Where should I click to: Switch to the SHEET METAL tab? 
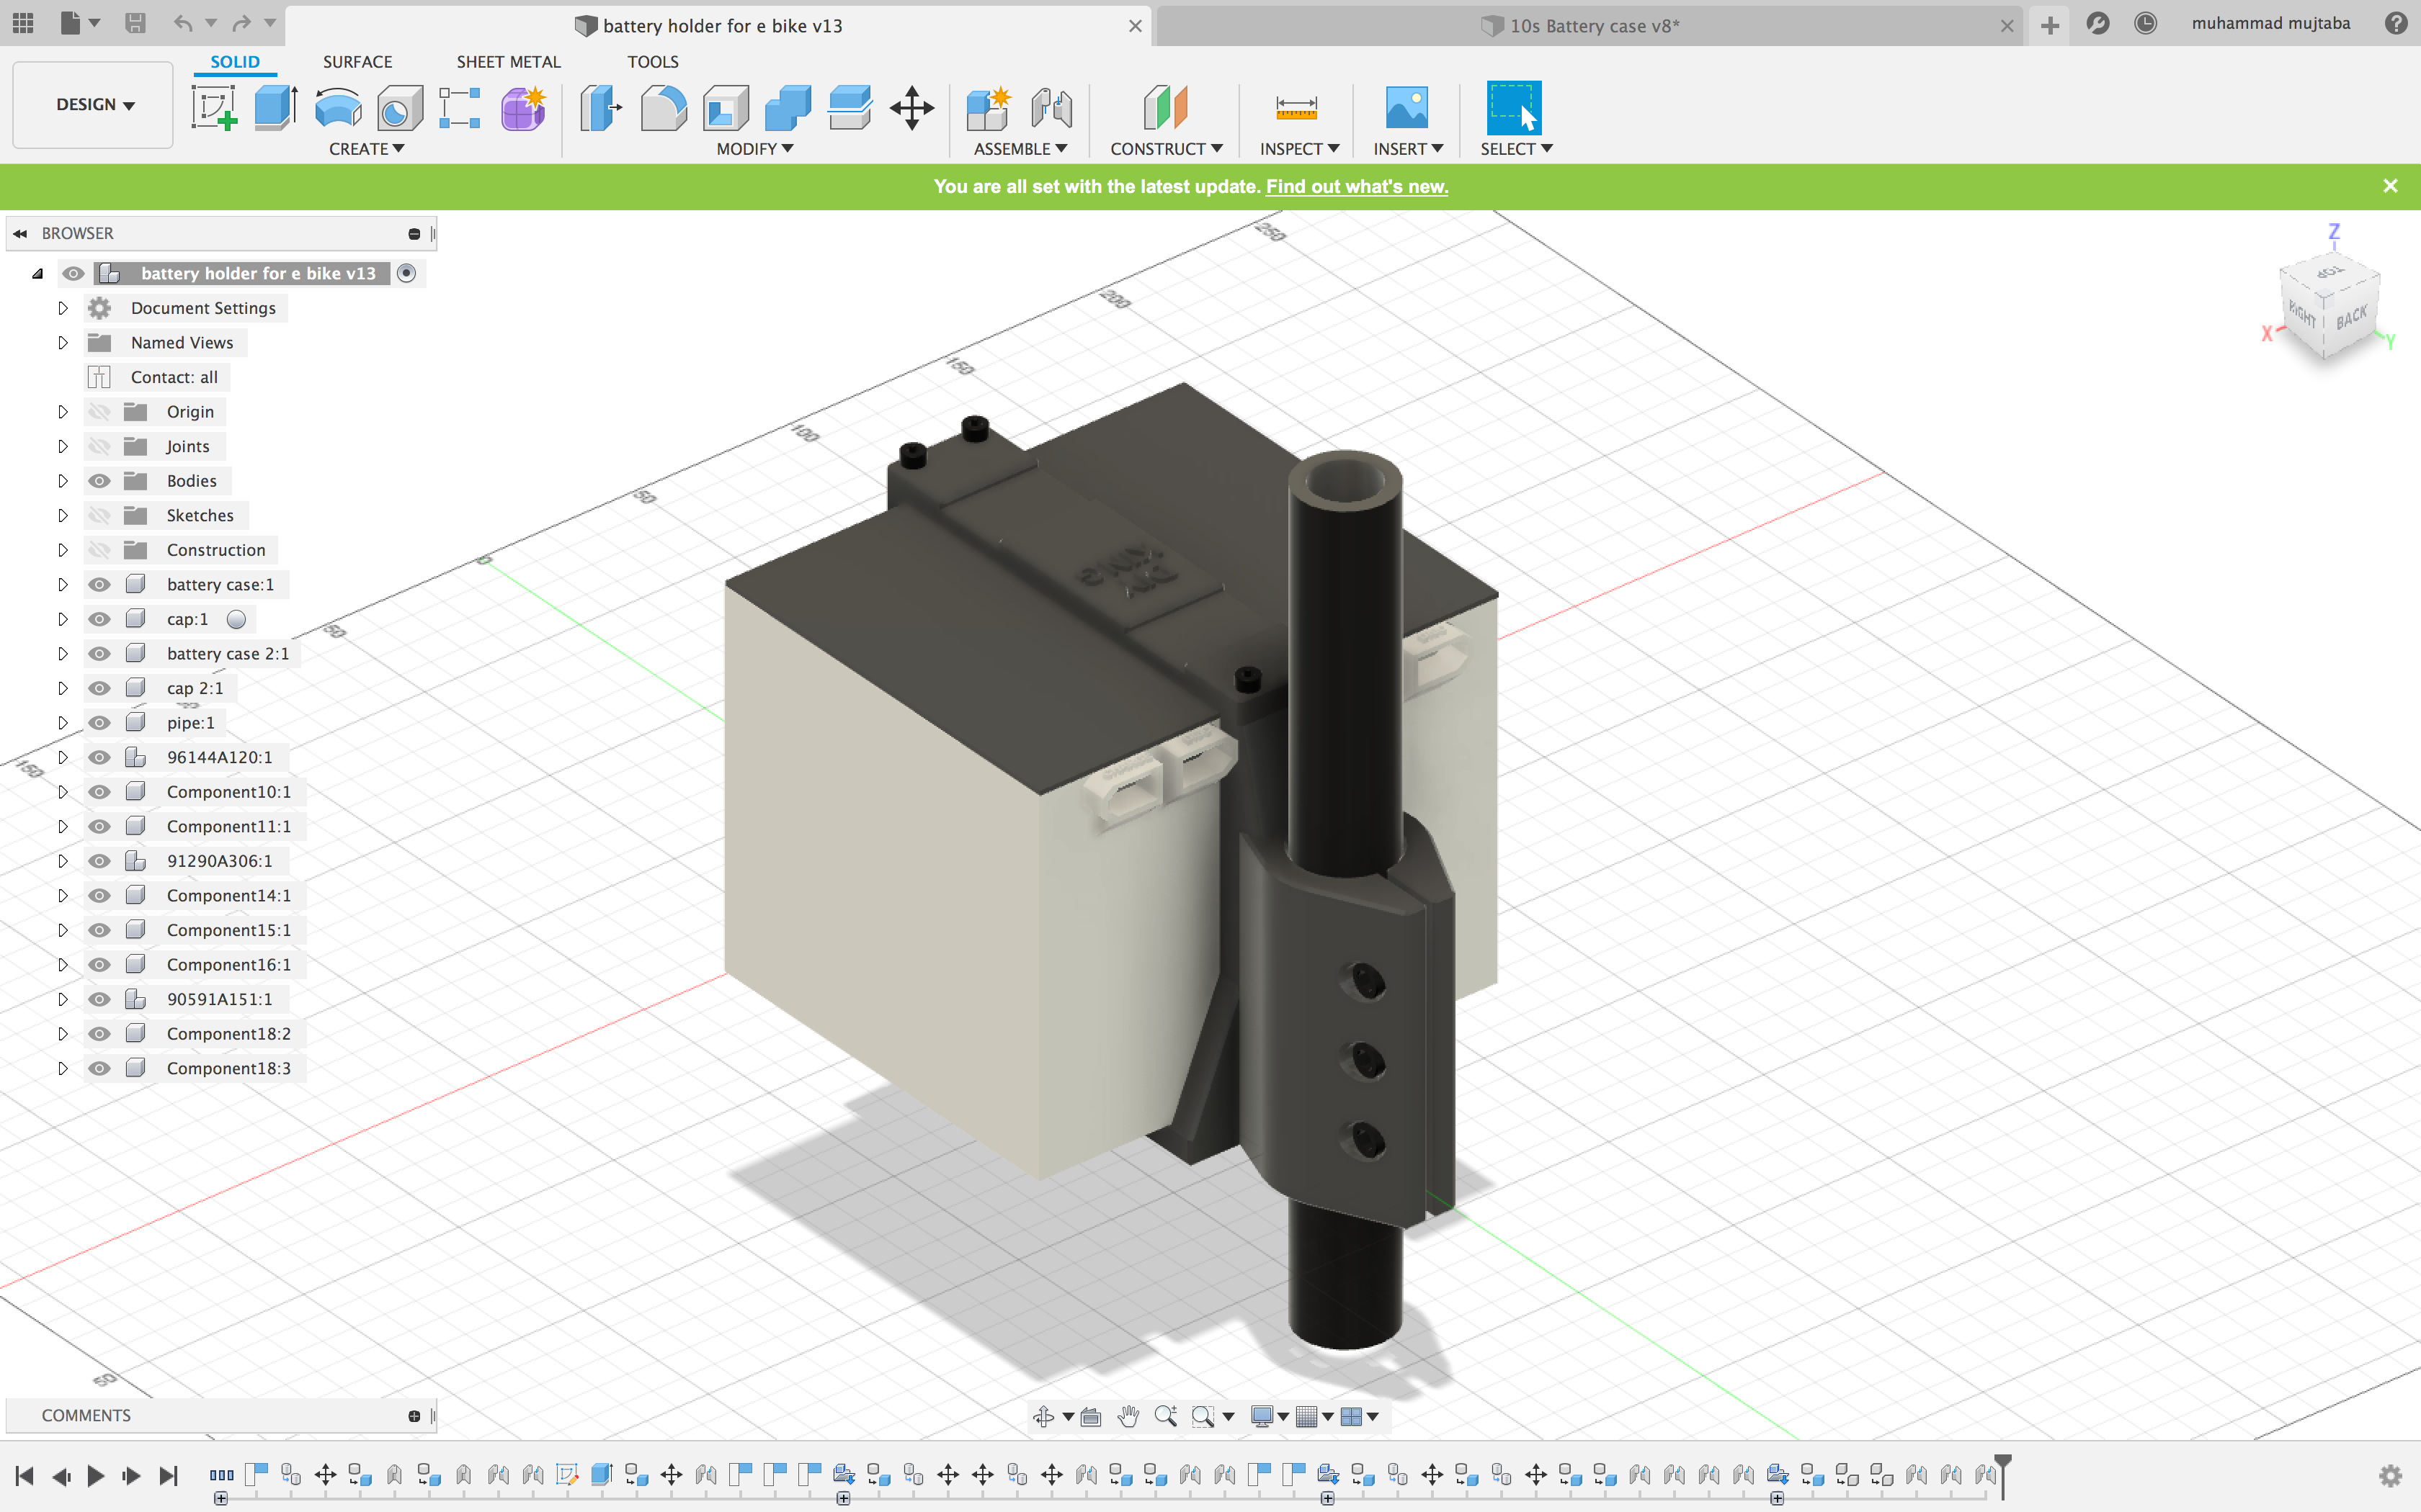coord(508,62)
